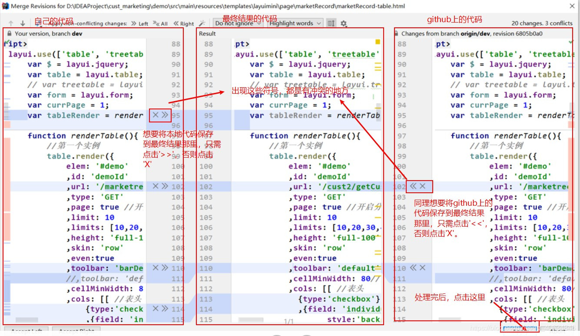Click 'table.render({' in Result pane
The width and height of the screenshot is (580, 336).
click(303, 156)
